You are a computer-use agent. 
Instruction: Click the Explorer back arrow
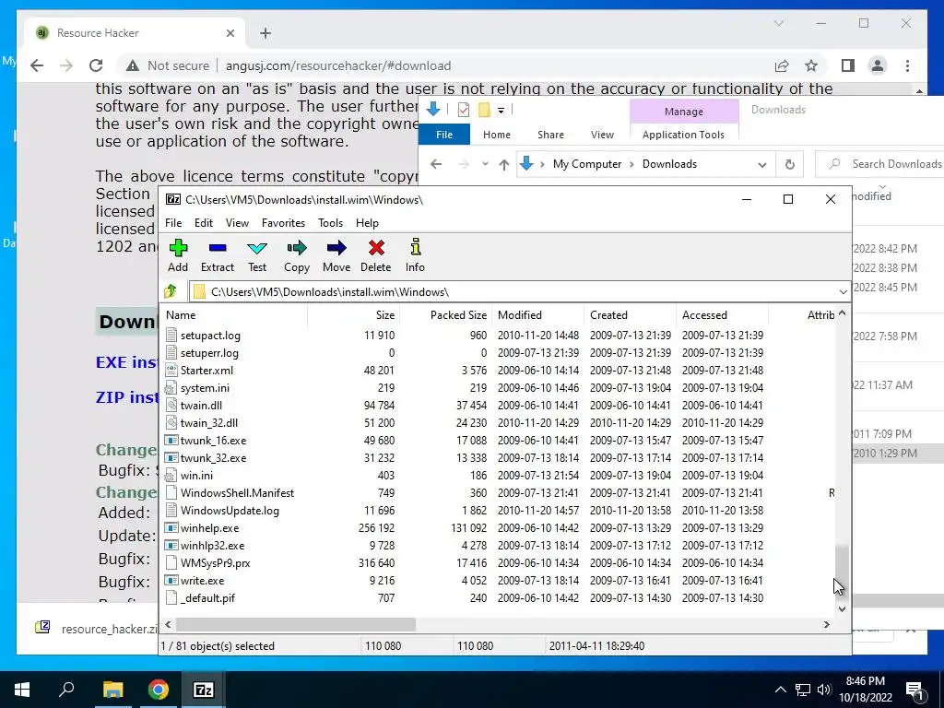(x=436, y=164)
